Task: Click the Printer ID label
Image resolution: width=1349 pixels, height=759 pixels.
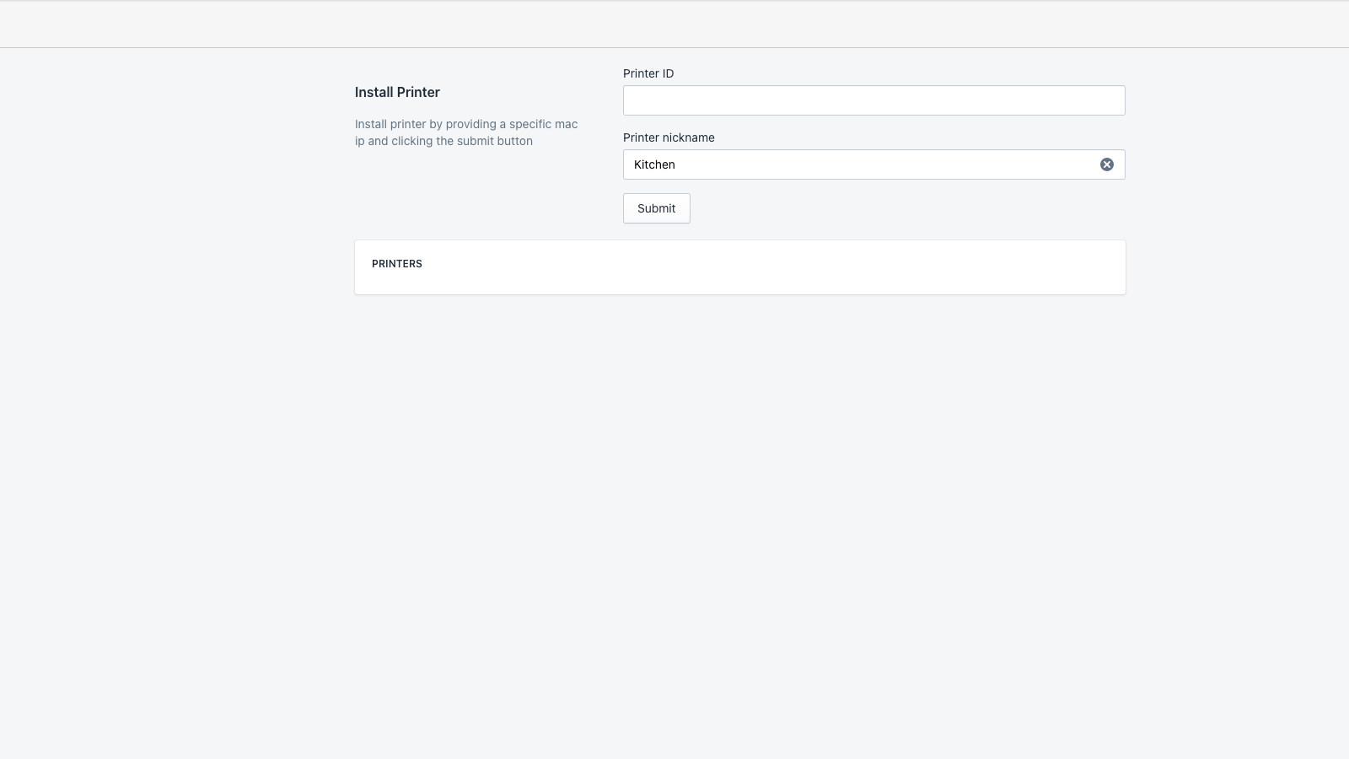Action: (x=648, y=73)
